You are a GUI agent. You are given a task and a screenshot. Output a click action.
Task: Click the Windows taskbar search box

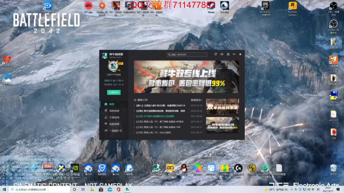40,190
